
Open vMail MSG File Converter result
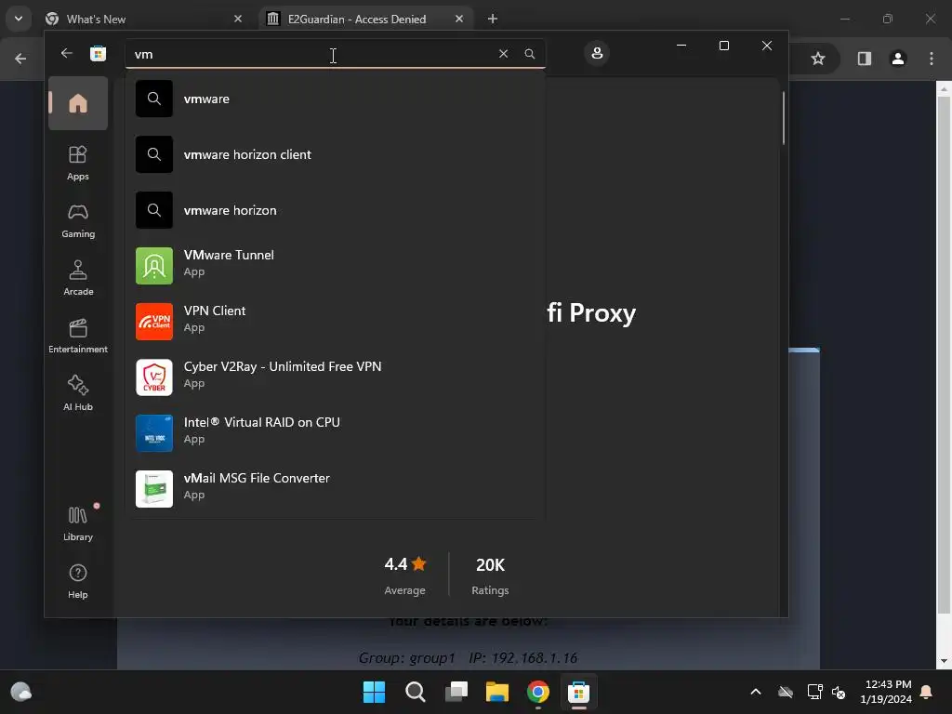click(x=335, y=489)
